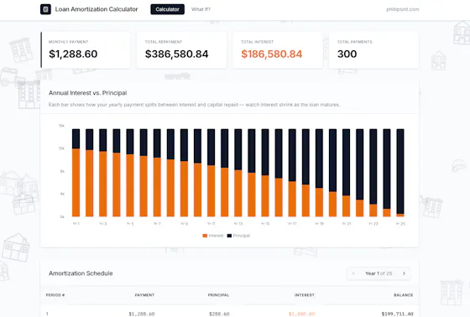Click the total payments value 300
The height and width of the screenshot is (317, 470).
(x=347, y=54)
